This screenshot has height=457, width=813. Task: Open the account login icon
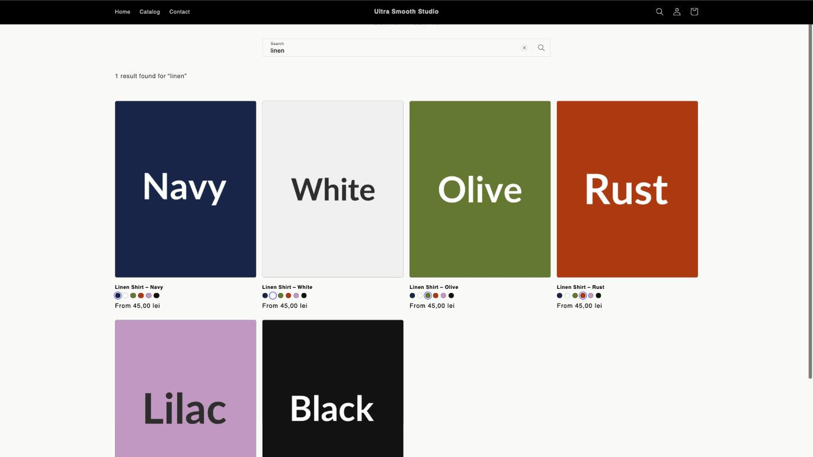677,12
